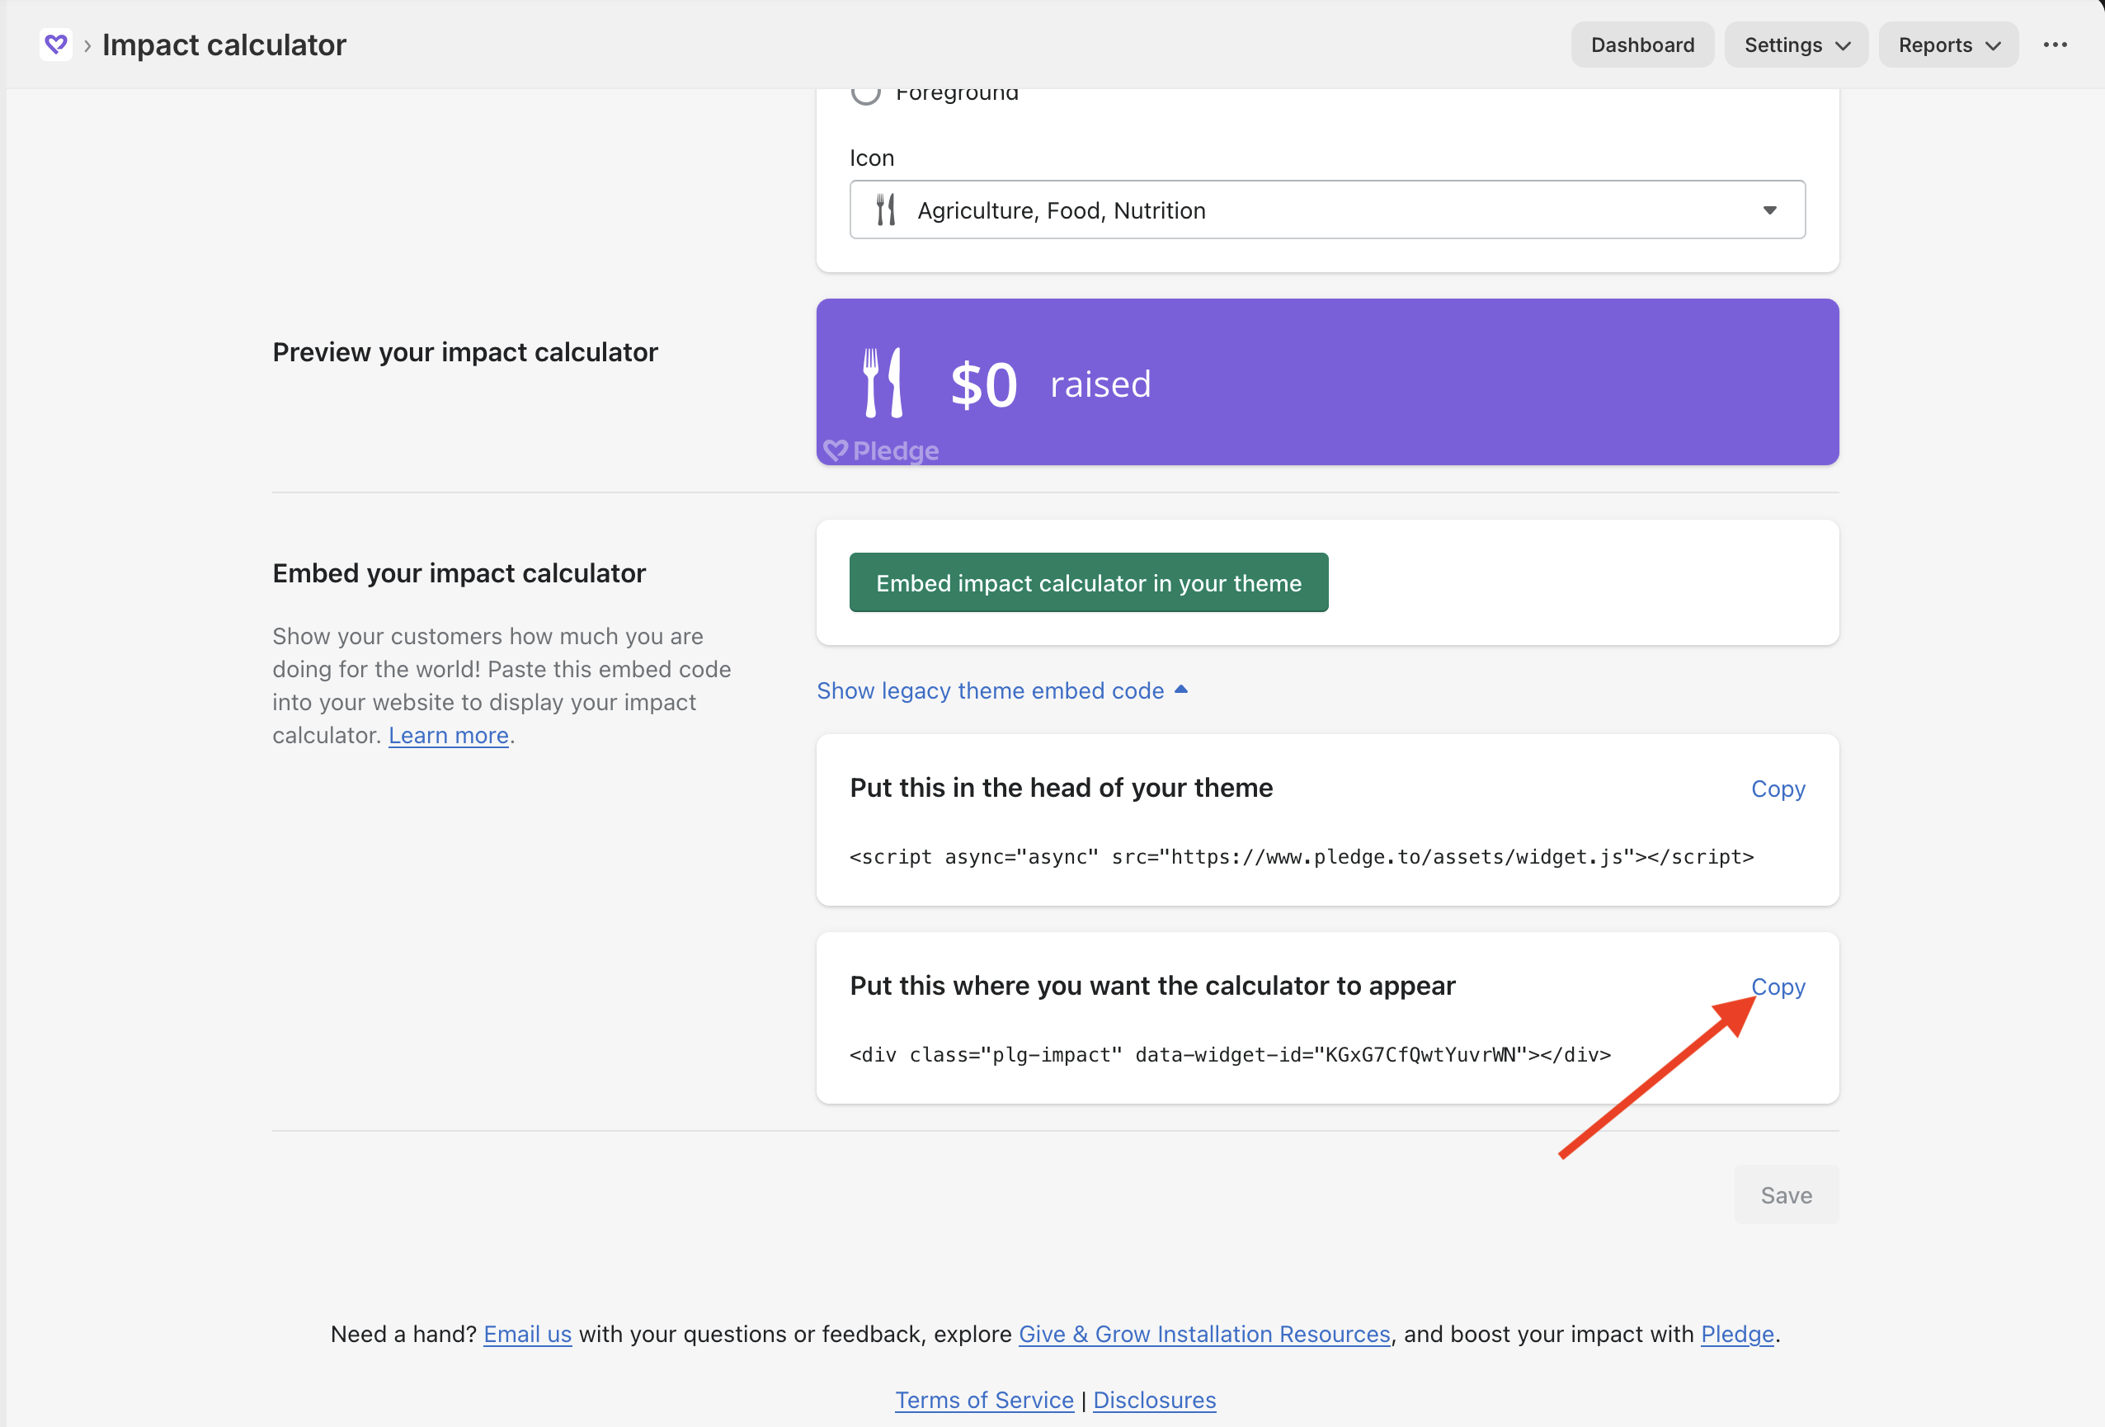Click fork and knife icon in preview banner
Screen dimensions: 2105x1427
coord(883,384)
